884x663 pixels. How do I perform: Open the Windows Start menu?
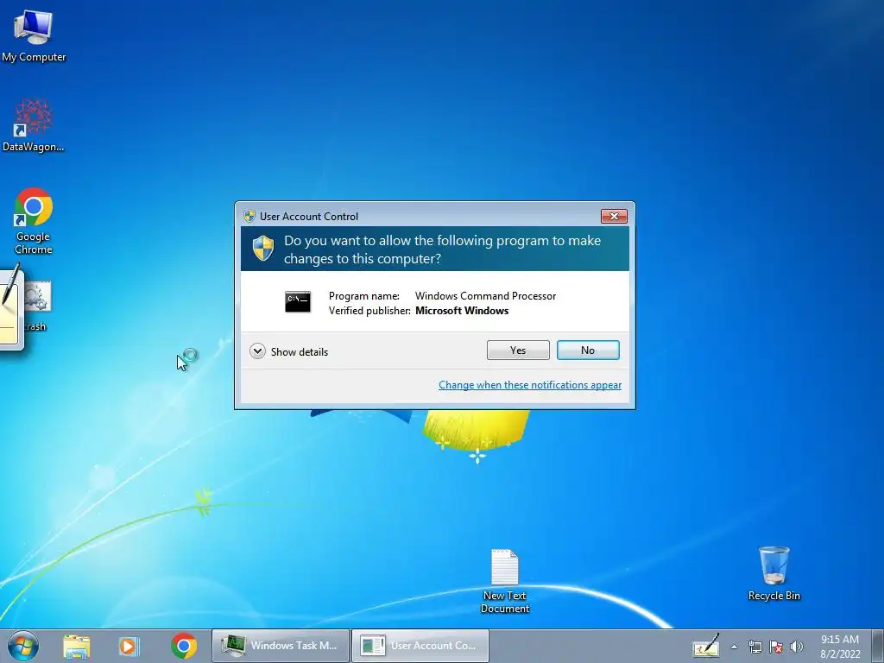[x=23, y=646]
